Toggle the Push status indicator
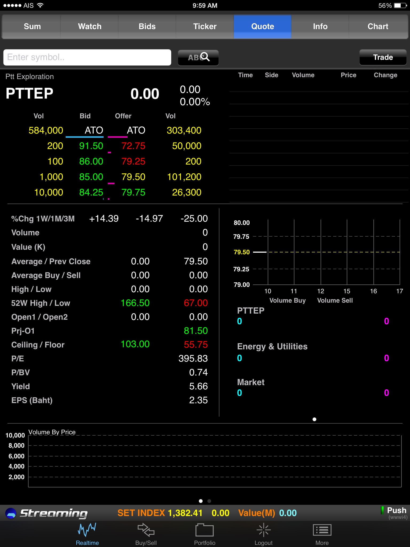Screen dimensions: 410x547 coord(383,510)
